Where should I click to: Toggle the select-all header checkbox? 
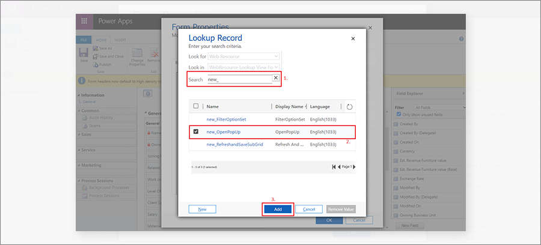196,106
